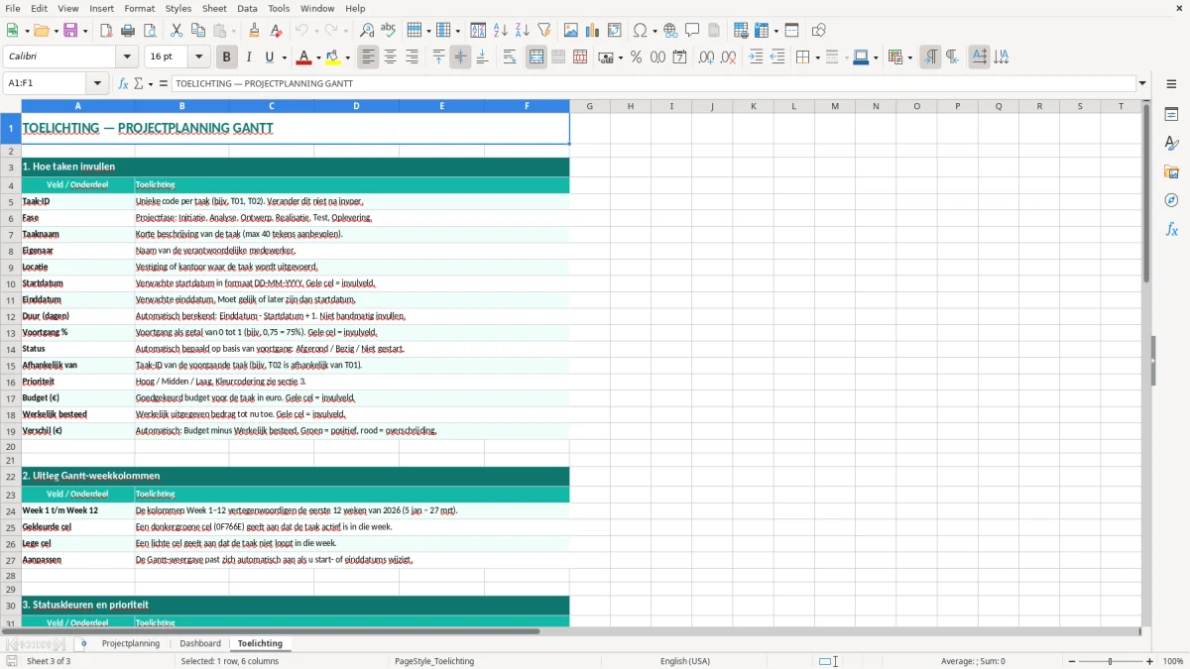Insert a chart

pyautogui.click(x=593, y=31)
